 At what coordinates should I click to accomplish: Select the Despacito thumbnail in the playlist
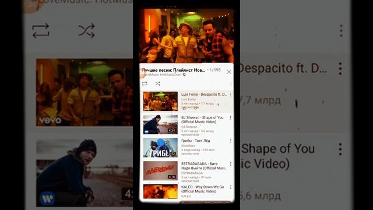click(x=160, y=101)
